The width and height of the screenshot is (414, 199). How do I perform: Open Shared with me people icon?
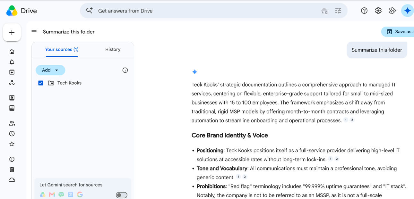click(x=12, y=123)
